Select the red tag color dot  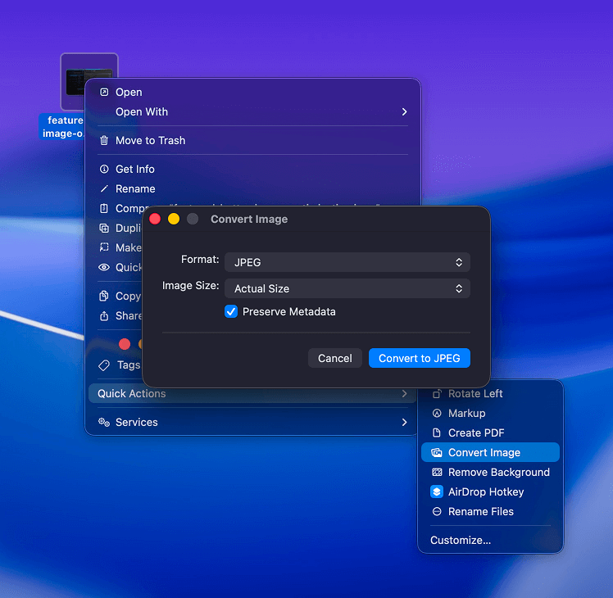point(125,344)
